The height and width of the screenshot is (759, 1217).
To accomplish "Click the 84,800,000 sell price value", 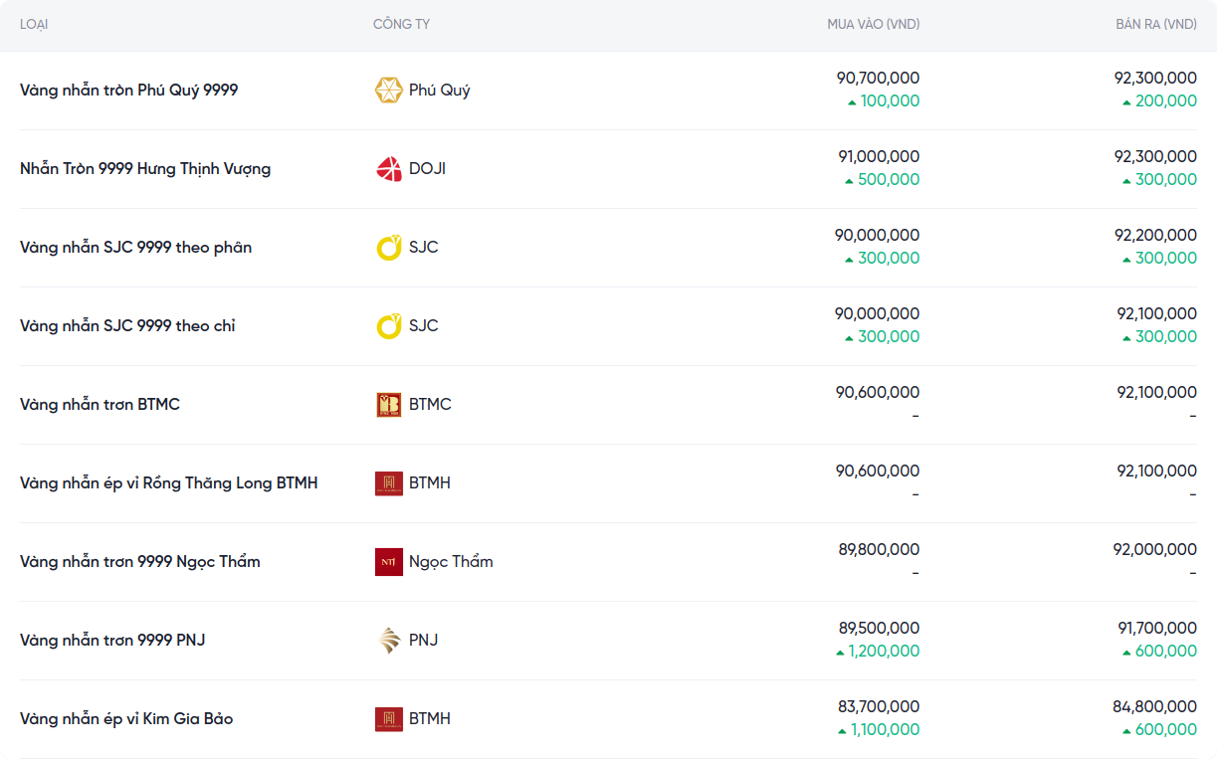I will (x=1154, y=707).
